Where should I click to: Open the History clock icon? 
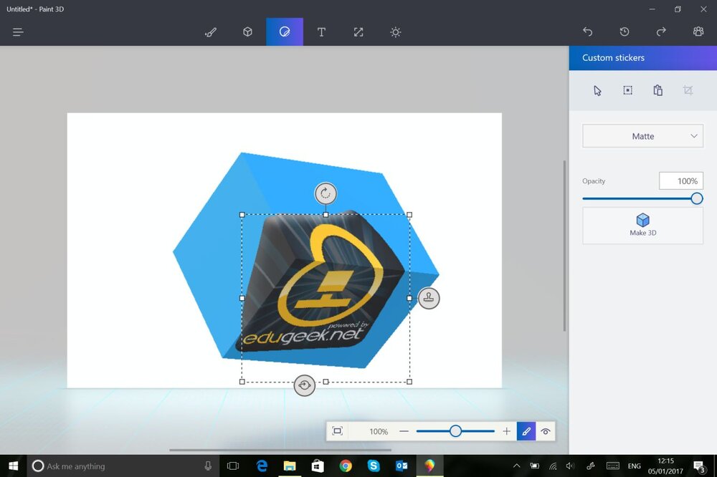[625, 32]
